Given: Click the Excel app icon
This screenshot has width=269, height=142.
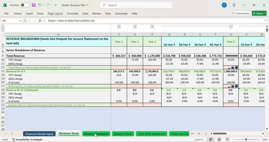Looking at the screenshot, I should tap(5, 5).
